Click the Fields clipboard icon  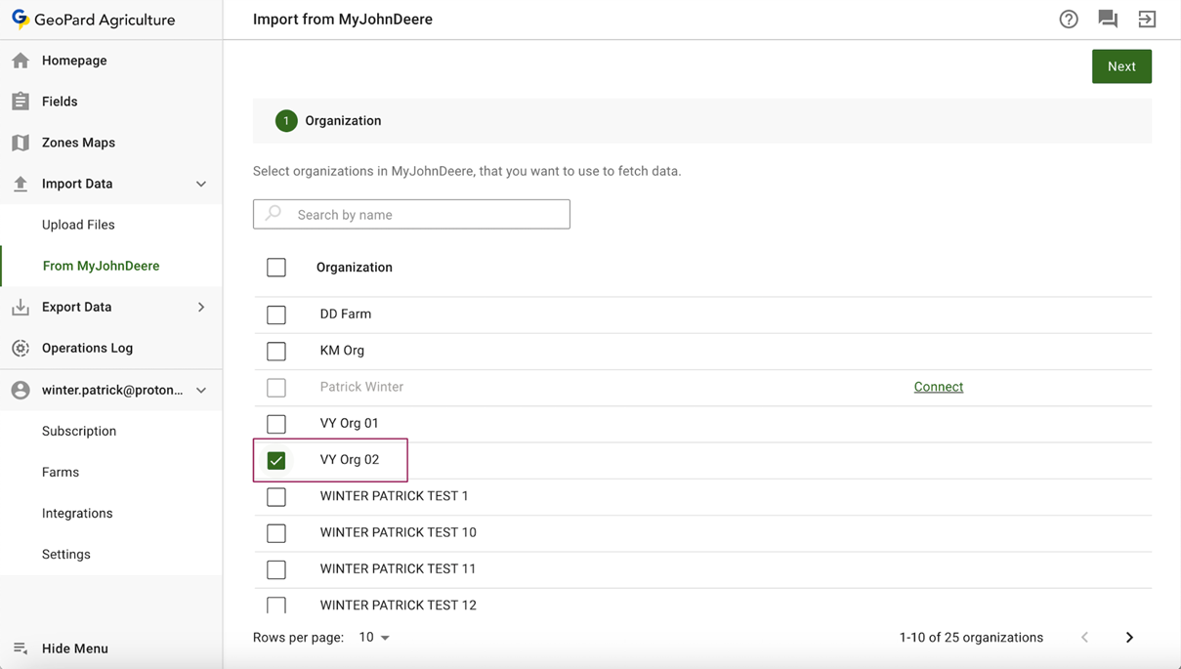(21, 102)
